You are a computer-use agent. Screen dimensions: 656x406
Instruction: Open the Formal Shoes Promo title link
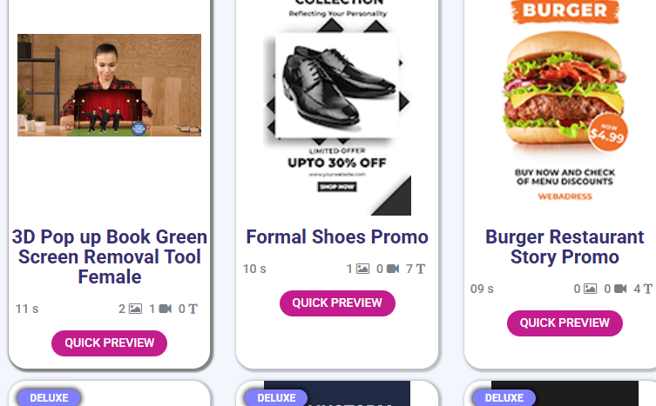(x=337, y=236)
